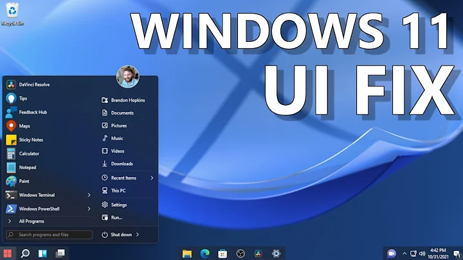Expand Shut down options arrow
The width and height of the screenshot is (463, 260).
point(138,235)
